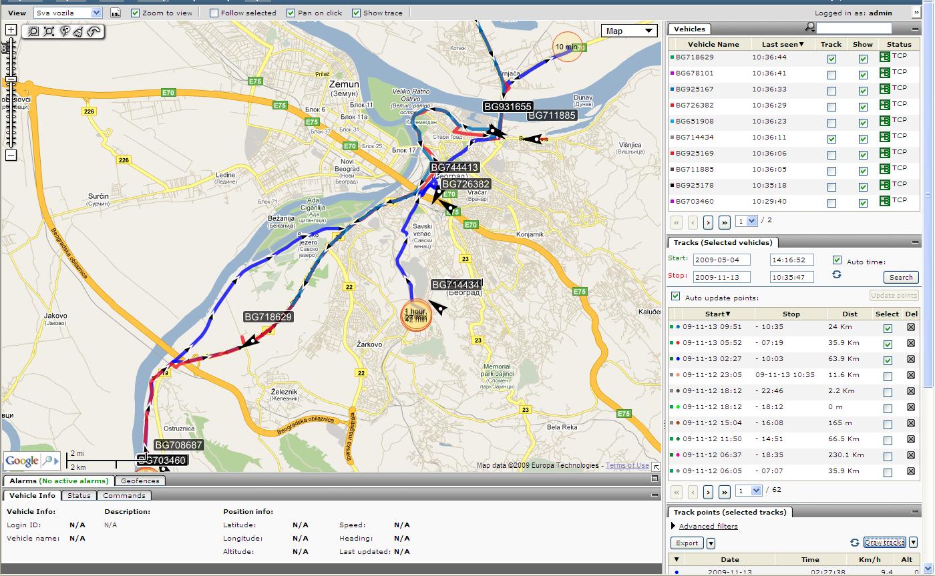The image size is (935, 576).
Task: Select the Vehicle Info tab
Action: (x=32, y=495)
